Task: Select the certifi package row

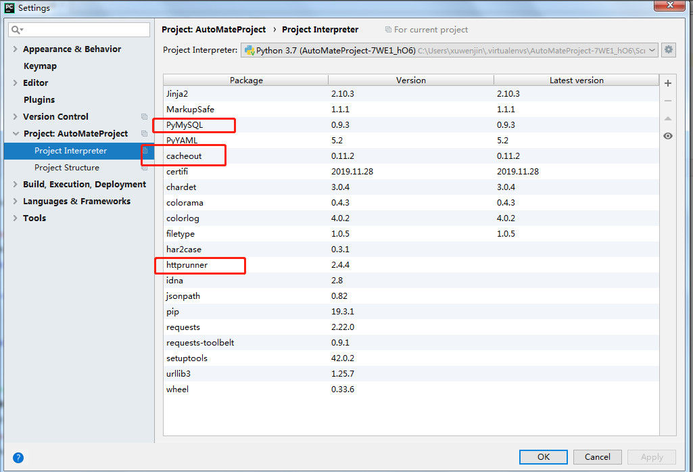Action: tap(411, 172)
